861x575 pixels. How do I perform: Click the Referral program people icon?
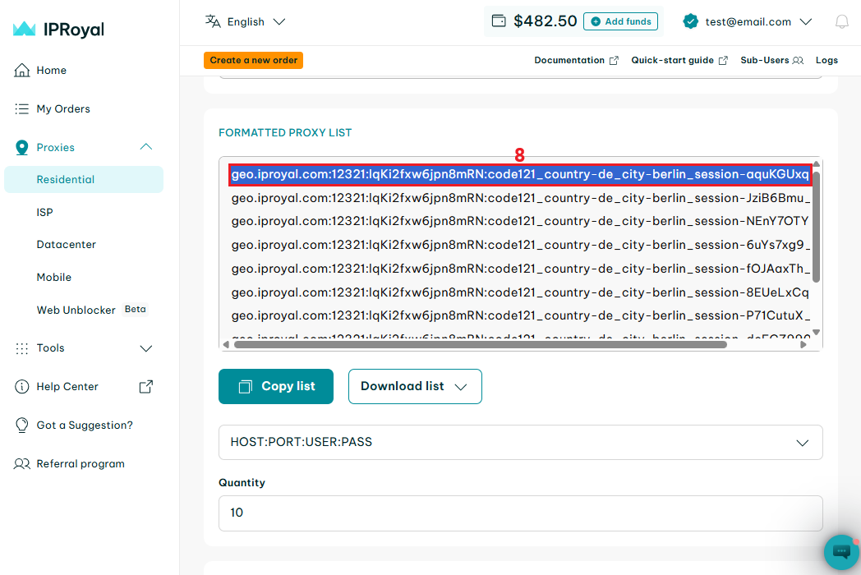[x=22, y=464]
